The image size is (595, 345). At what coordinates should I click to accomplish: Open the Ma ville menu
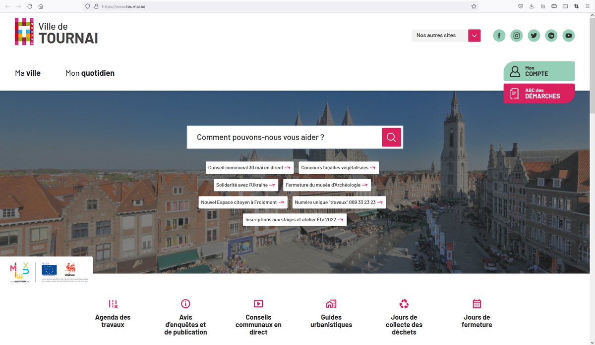pyautogui.click(x=28, y=73)
